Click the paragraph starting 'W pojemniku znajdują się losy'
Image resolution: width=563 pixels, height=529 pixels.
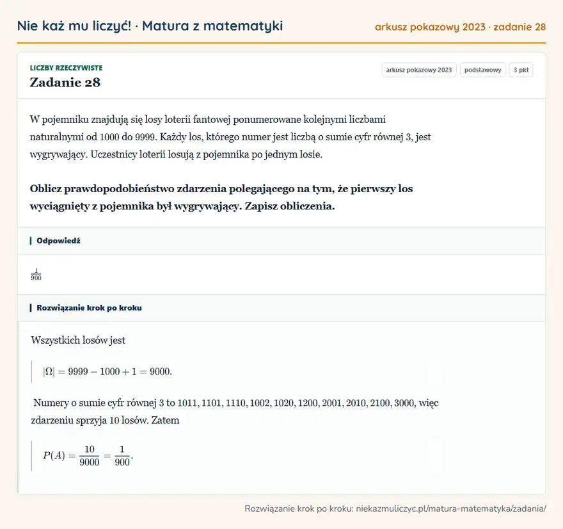[x=230, y=137]
